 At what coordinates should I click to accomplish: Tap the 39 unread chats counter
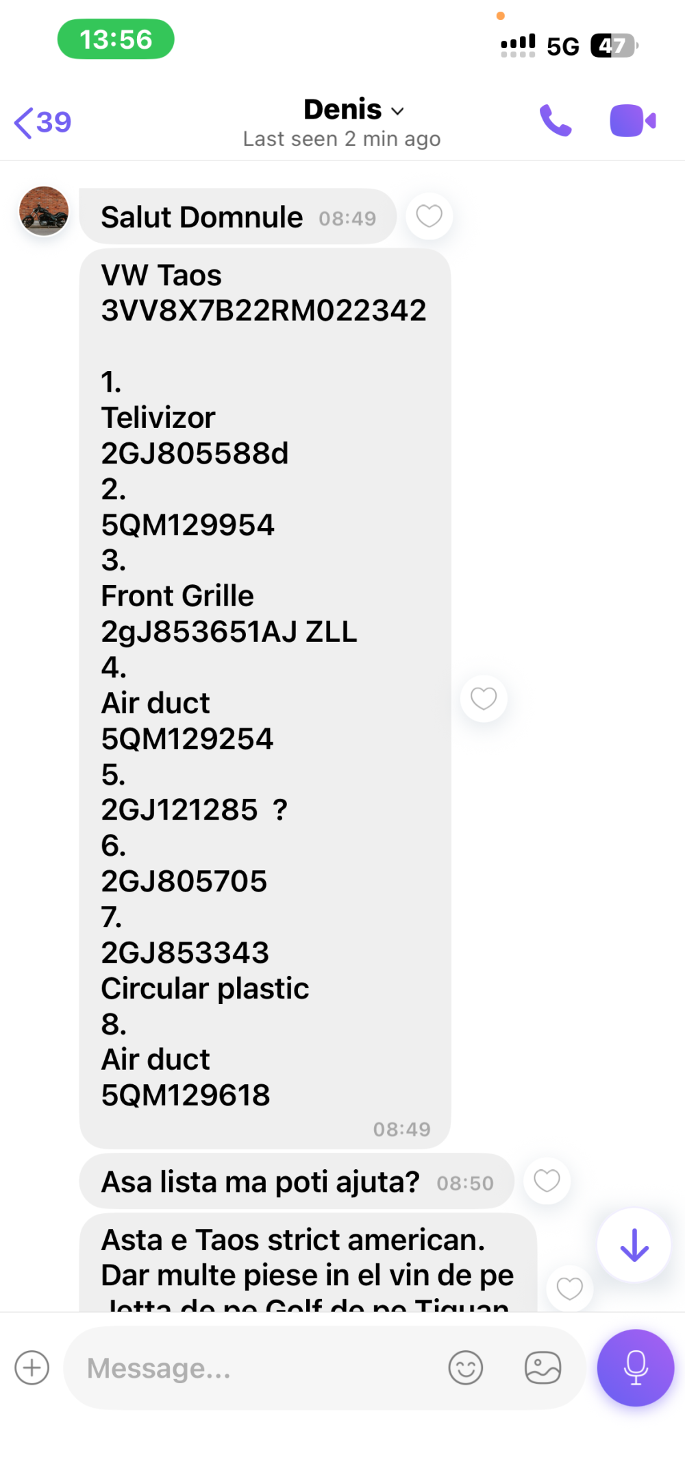[x=53, y=123]
